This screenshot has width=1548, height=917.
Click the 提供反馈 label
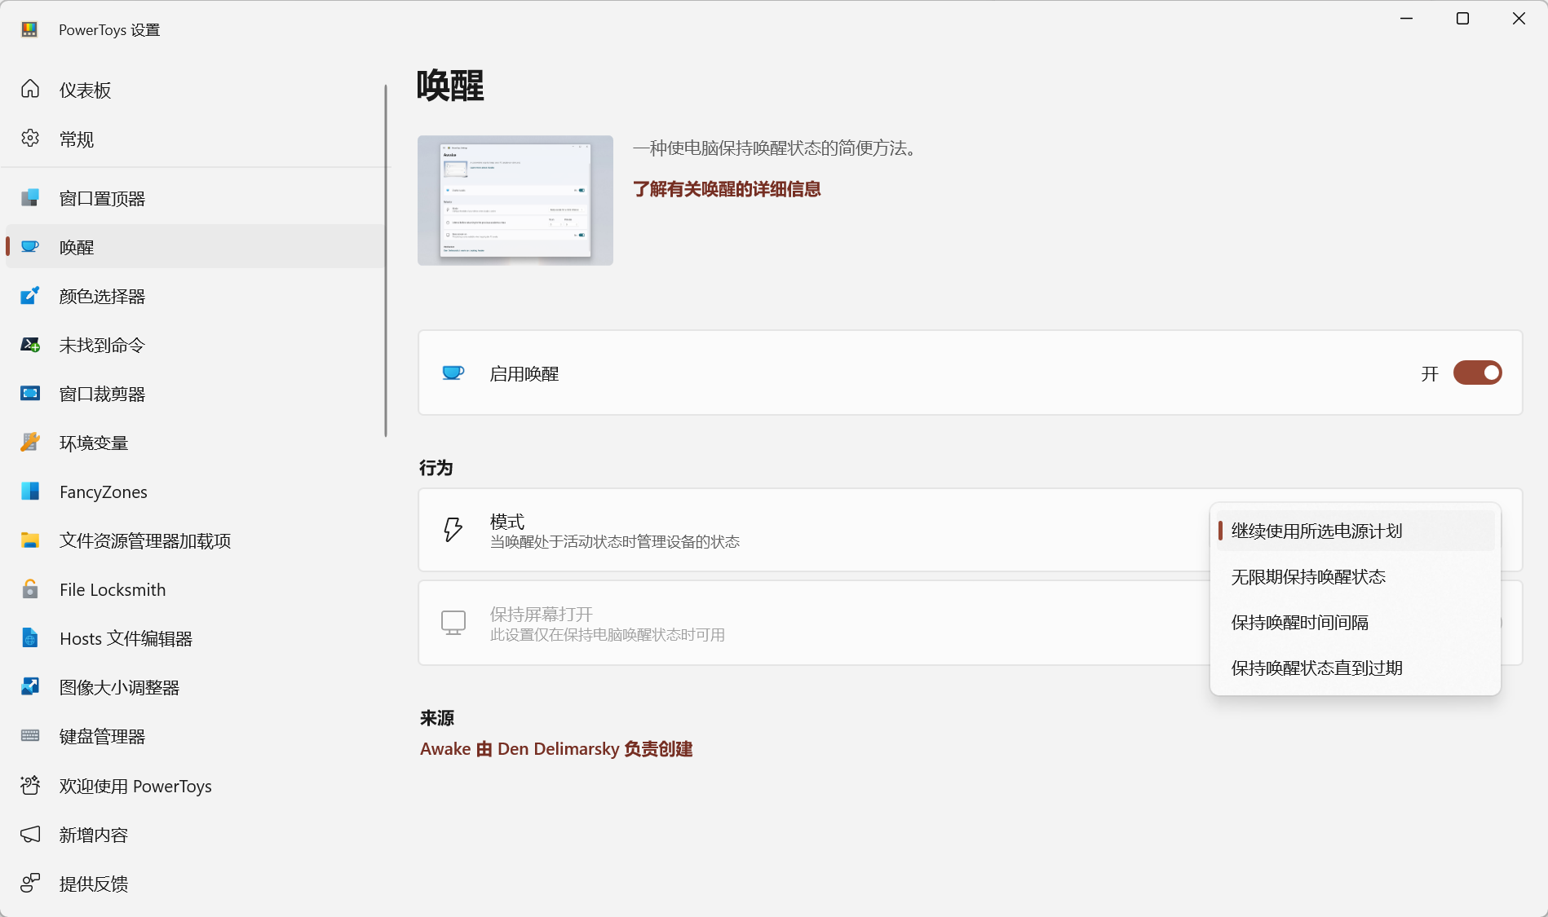(94, 884)
